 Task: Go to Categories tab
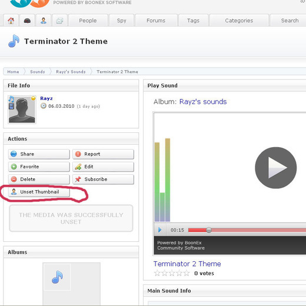[x=239, y=20]
